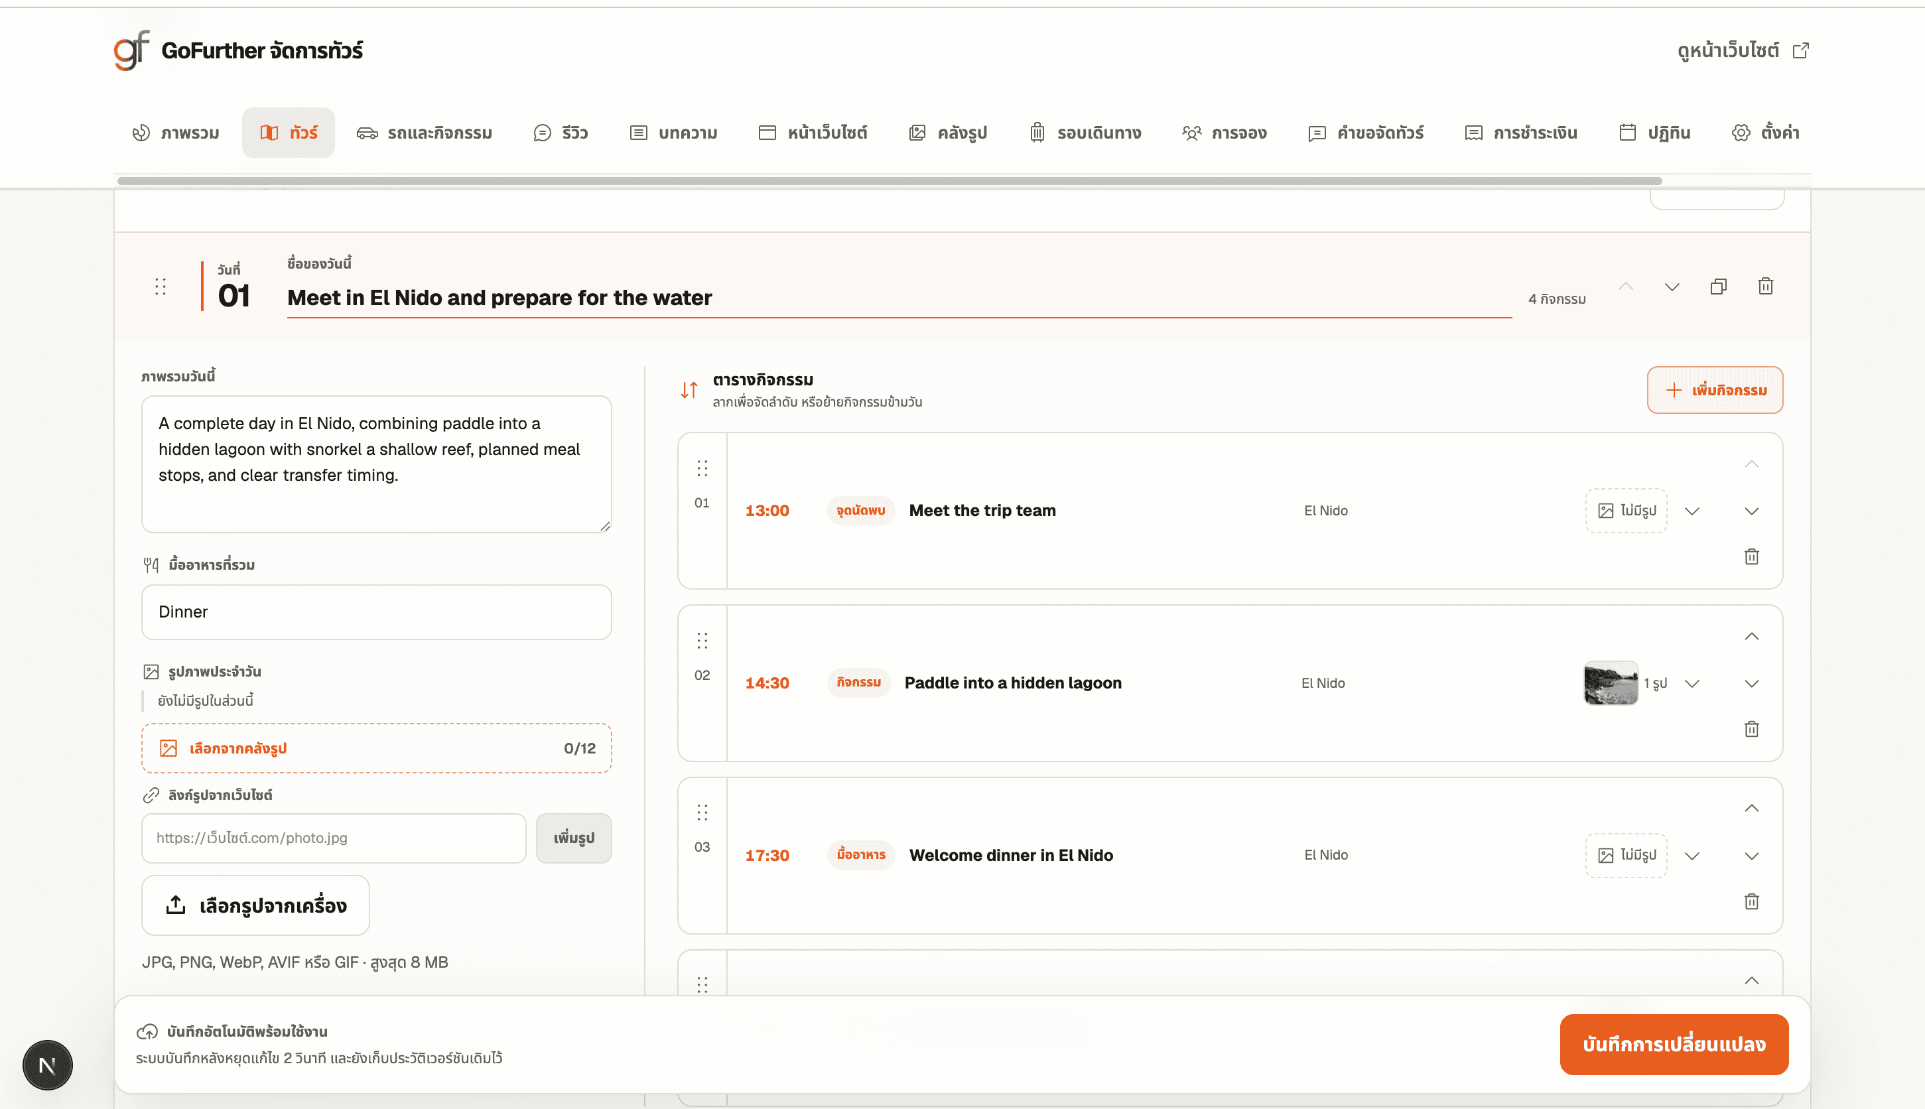Click เลือกรูปจากเครื่อง upload button
Image resolution: width=1925 pixels, height=1109 pixels.
[255, 905]
